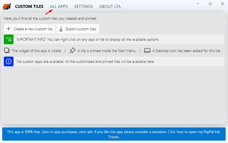Click the IMPORTANT INFO message text
This screenshot has height=143, width=228.
pos(87,40)
